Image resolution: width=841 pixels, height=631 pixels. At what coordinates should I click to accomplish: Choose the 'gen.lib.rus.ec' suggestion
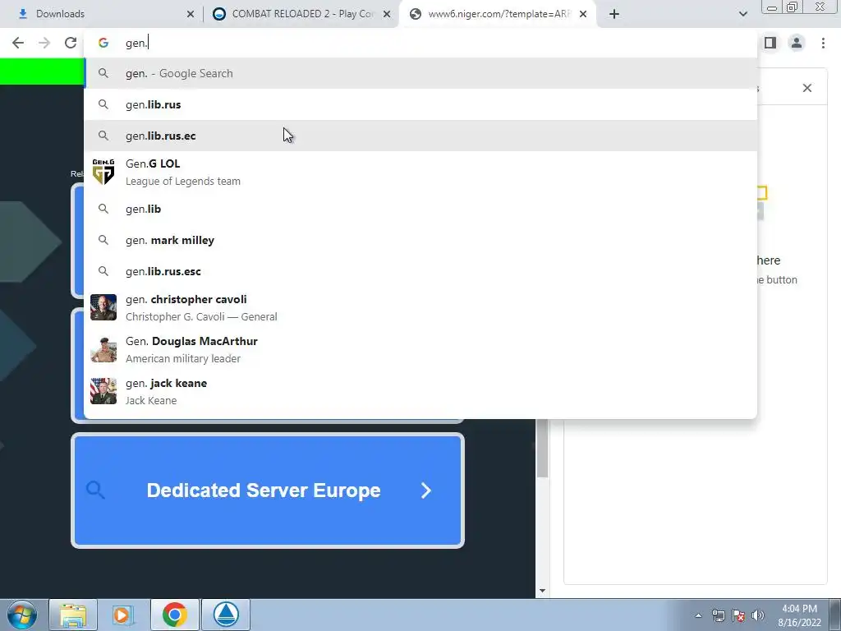[420, 136]
